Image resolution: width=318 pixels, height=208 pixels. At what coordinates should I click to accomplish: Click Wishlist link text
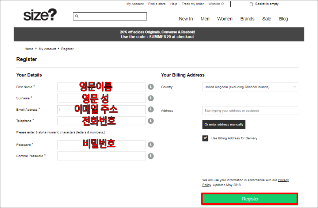[x=214, y=4]
